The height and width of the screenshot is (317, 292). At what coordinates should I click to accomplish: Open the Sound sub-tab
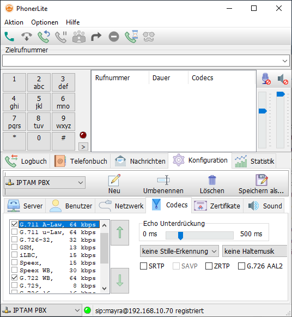(x=264, y=206)
